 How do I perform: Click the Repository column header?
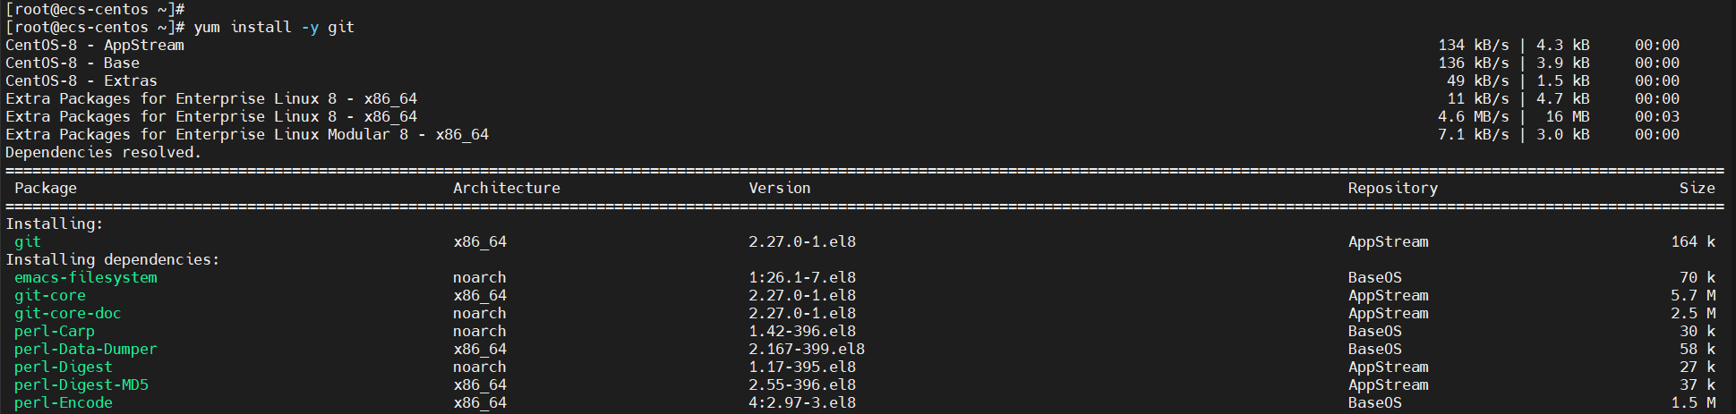click(x=1392, y=188)
